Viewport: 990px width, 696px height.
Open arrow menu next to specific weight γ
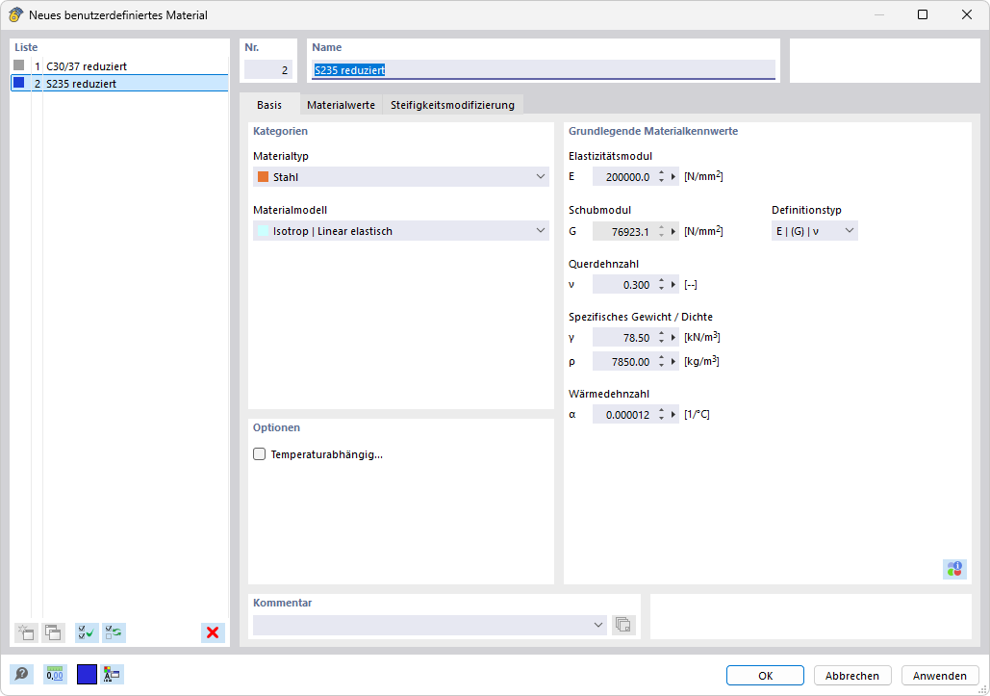point(673,338)
